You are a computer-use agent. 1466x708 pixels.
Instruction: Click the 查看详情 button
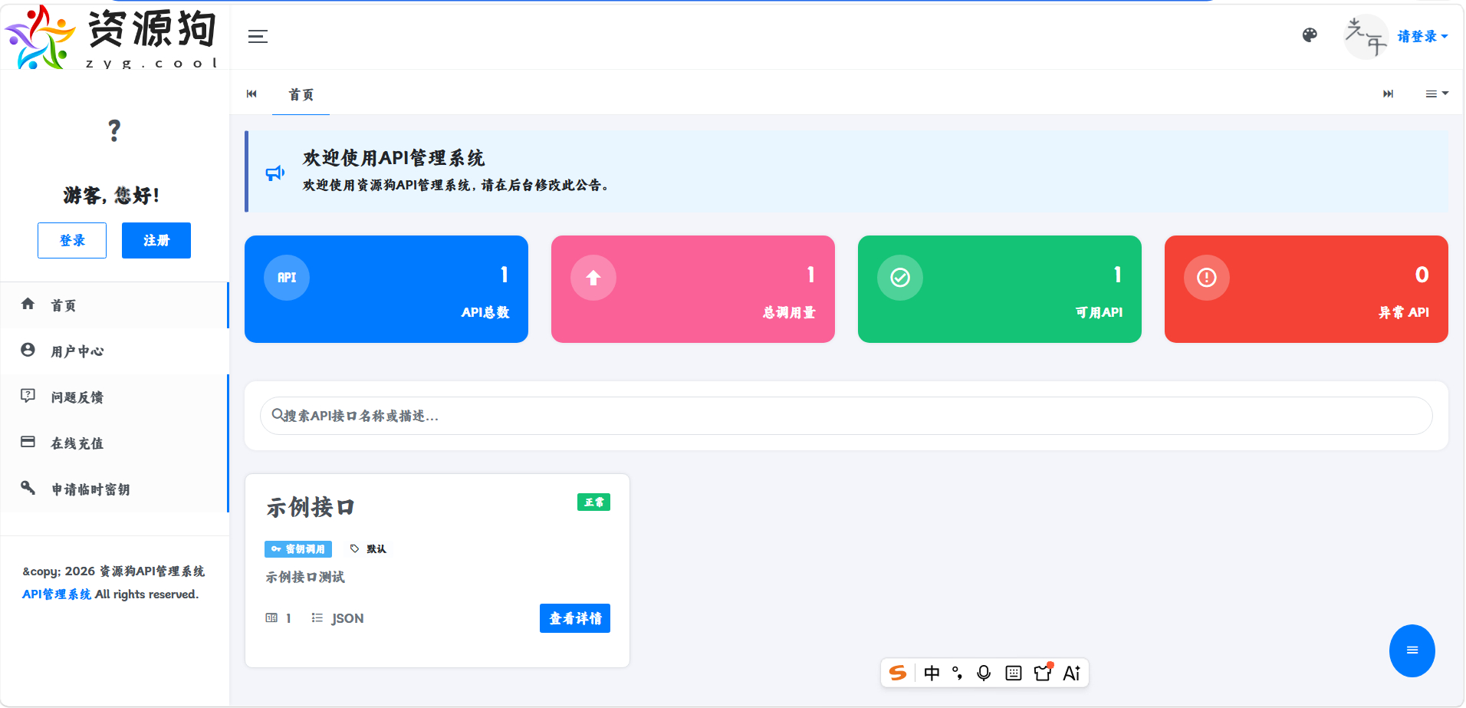[575, 618]
